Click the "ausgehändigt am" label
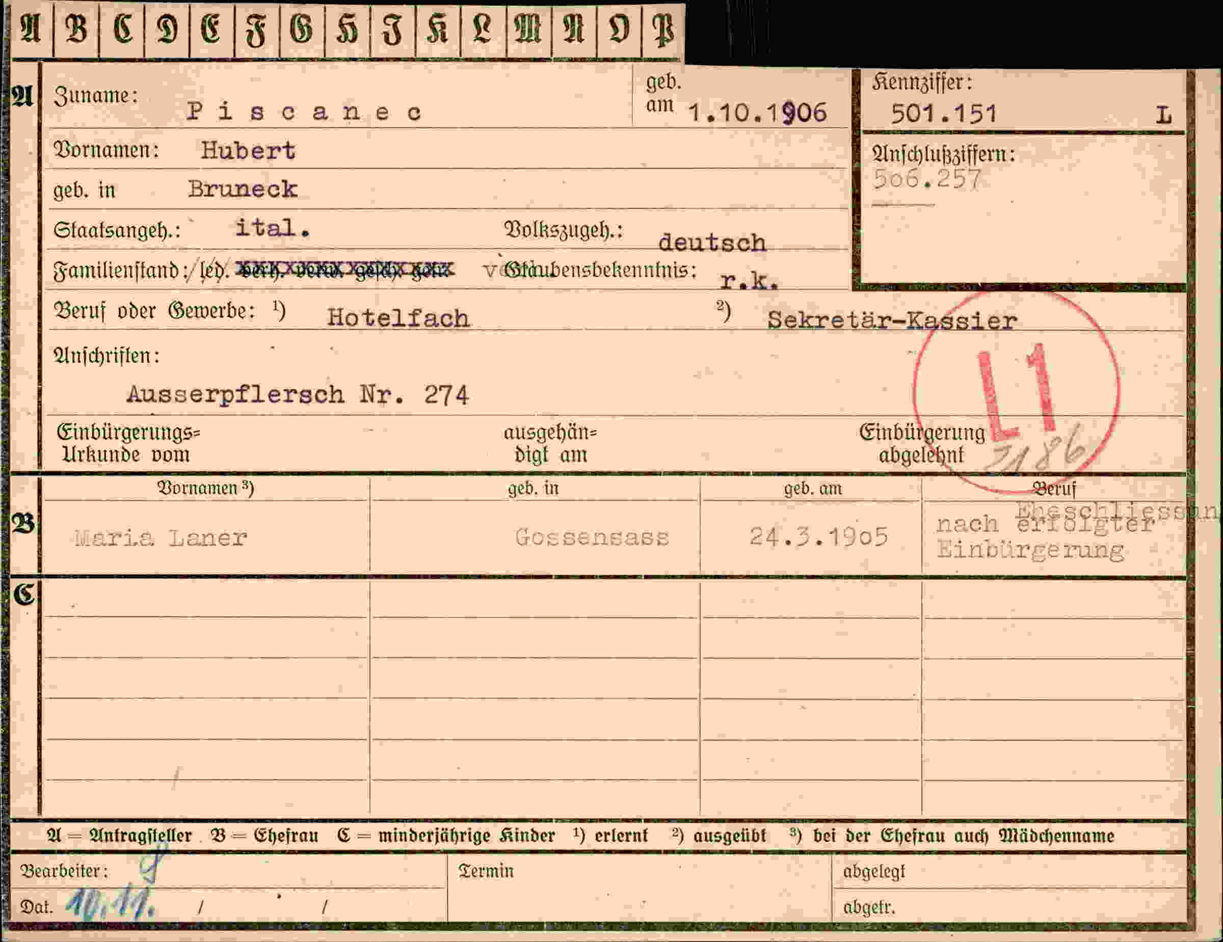This screenshot has height=942, width=1223. point(550,443)
